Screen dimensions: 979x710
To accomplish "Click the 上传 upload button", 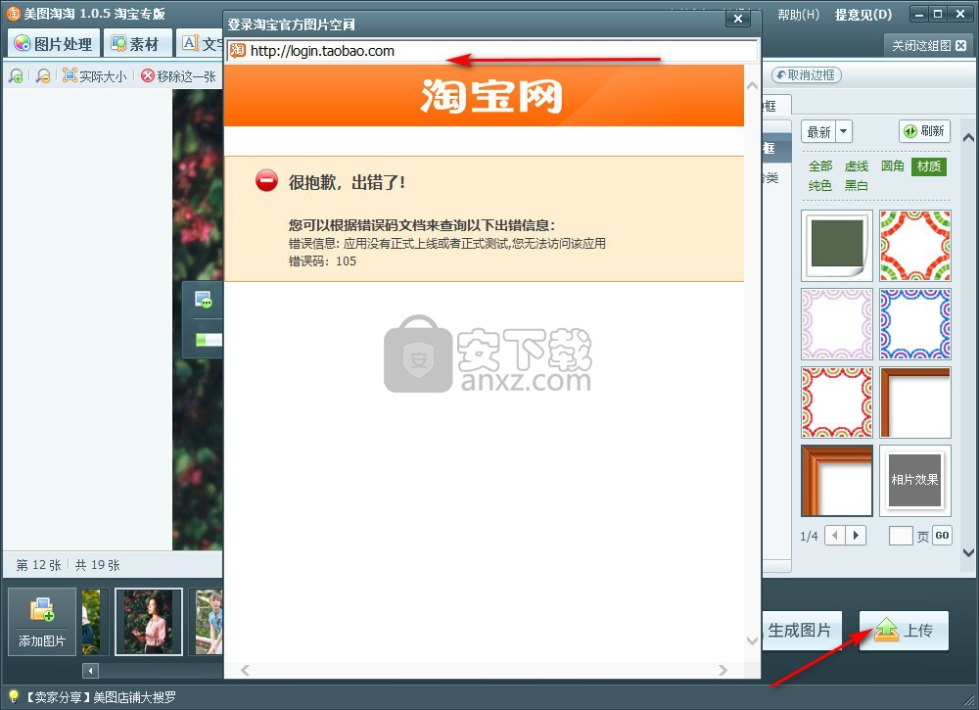I will (x=904, y=631).
